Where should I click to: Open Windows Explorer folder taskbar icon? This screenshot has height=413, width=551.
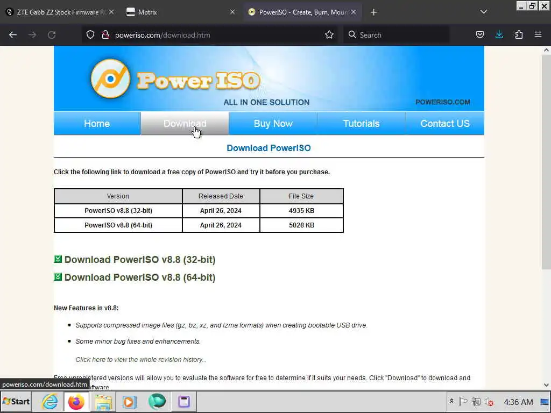coord(103,401)
